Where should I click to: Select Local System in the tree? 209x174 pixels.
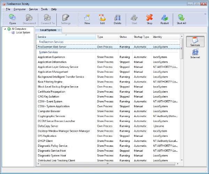(23, 32)
